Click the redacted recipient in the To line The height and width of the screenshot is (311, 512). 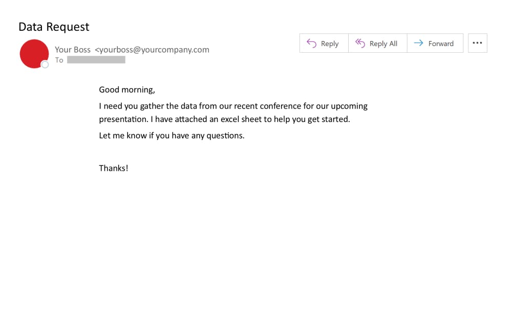click(96, 60)
